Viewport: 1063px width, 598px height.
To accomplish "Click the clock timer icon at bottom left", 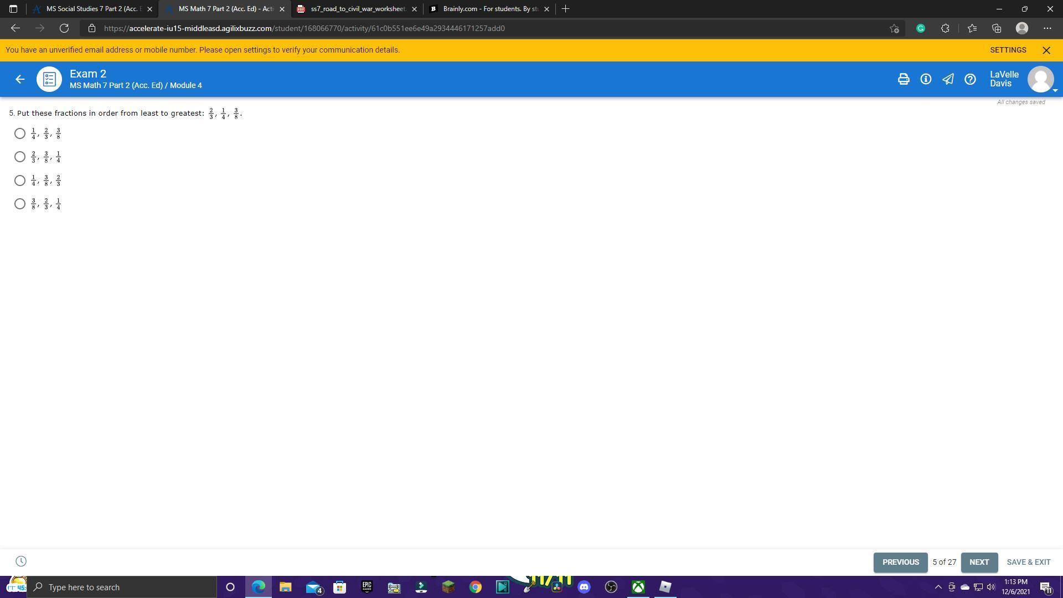I will coord(21,561).
